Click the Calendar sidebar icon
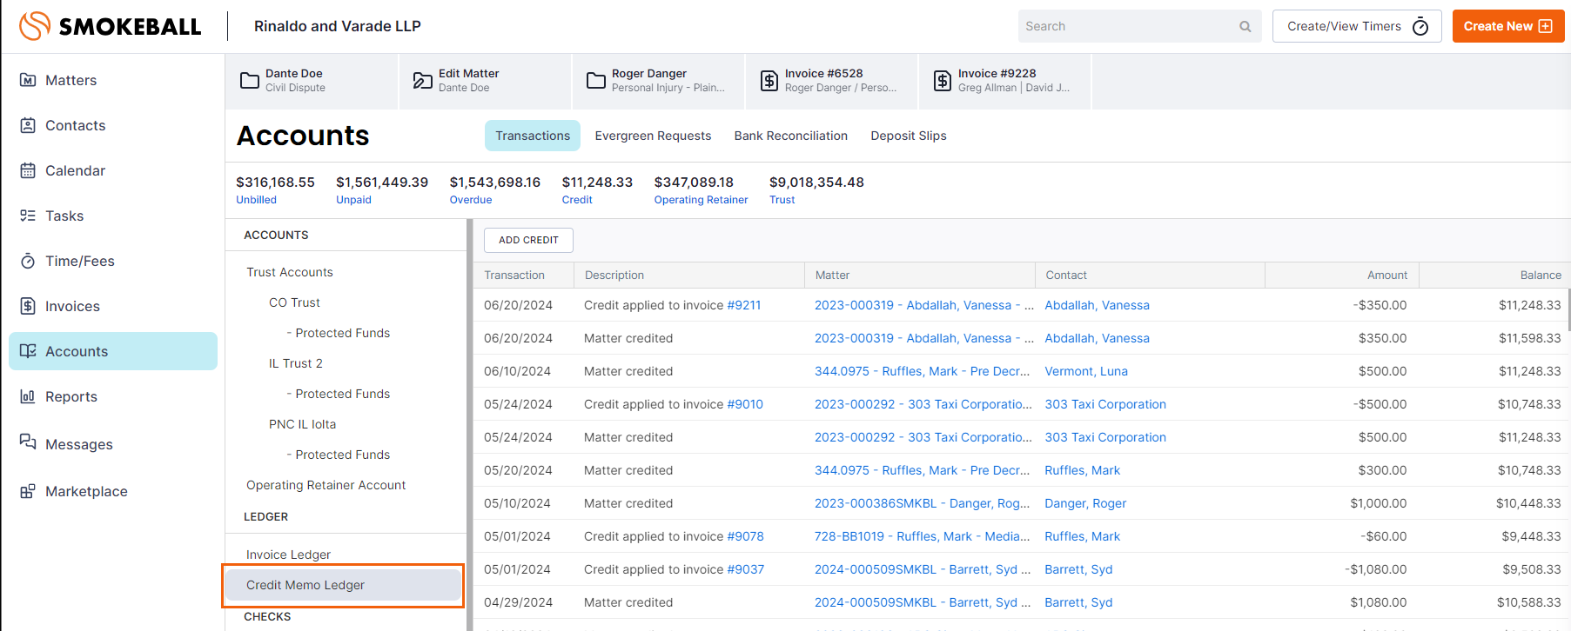The height and width of the screenshot is (631, 1571). (x=28, y=170)
